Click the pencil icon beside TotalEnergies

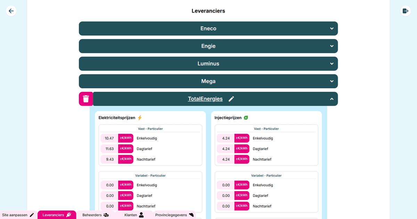pyautogui.click(x=231, y=99)
